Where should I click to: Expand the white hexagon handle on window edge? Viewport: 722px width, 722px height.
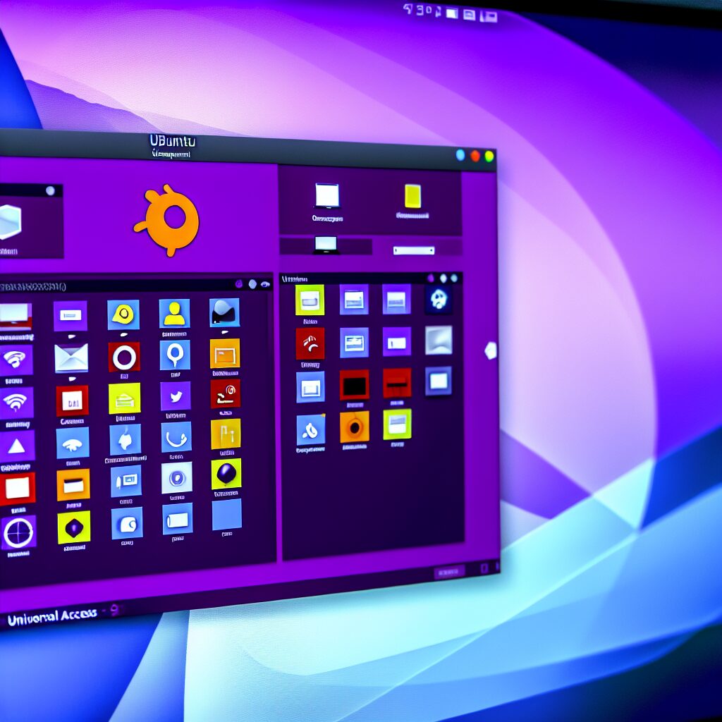(x=491, y=350)
